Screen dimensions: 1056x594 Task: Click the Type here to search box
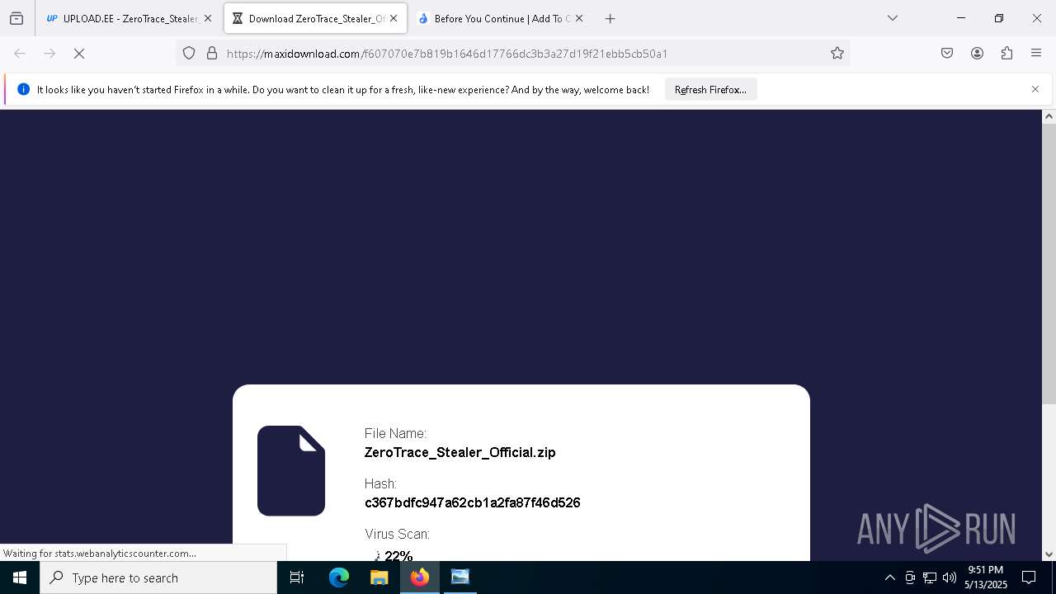coord(158,577)
